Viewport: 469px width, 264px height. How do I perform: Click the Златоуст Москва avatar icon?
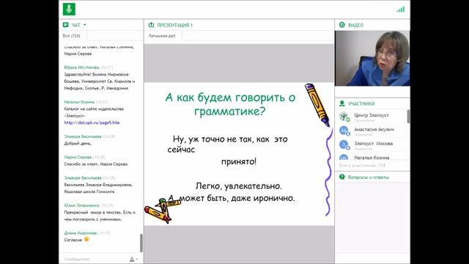click(344, 145)
